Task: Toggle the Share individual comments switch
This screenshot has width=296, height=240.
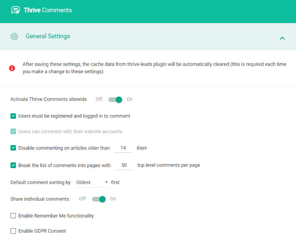Action: point(99,199)
